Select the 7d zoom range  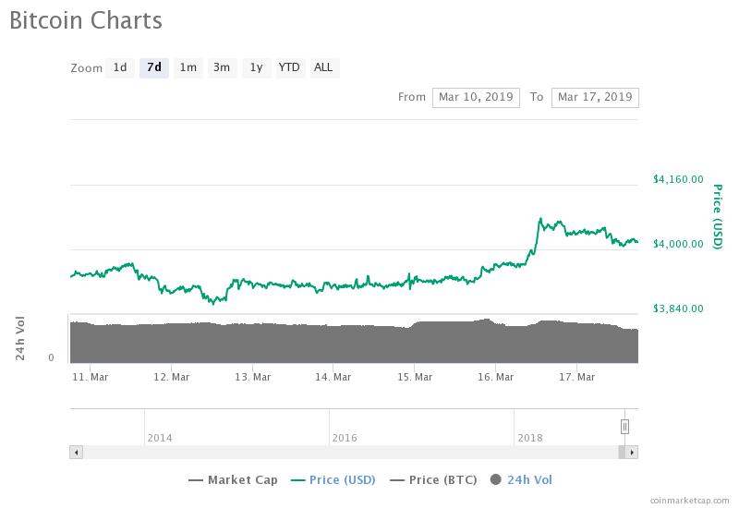pos(153,67)
